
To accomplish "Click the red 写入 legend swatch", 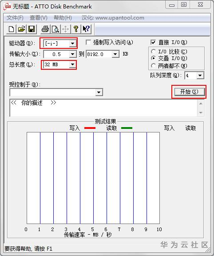I will click(90, 128).
